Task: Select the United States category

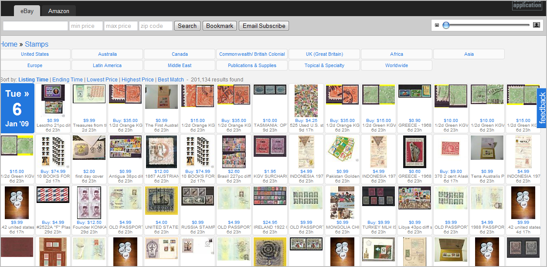Action: pyautogui.click(x=35, y=54)
